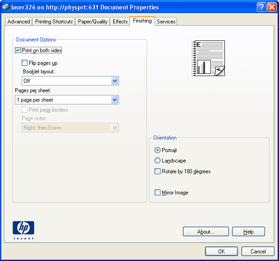The image size is (279, 261).
Task: Switch to the Effects tab
Action: [120, 22]
